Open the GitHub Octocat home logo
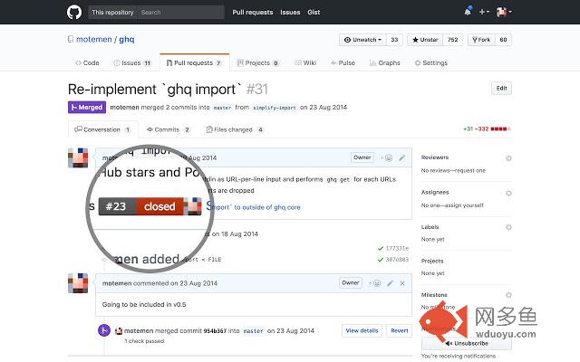580x362 pixels. [x=74, y=12]
